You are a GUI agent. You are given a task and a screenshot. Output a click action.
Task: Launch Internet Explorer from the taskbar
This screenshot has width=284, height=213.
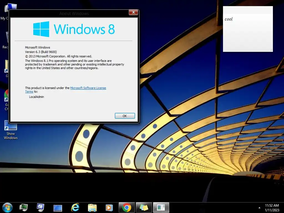75,207
